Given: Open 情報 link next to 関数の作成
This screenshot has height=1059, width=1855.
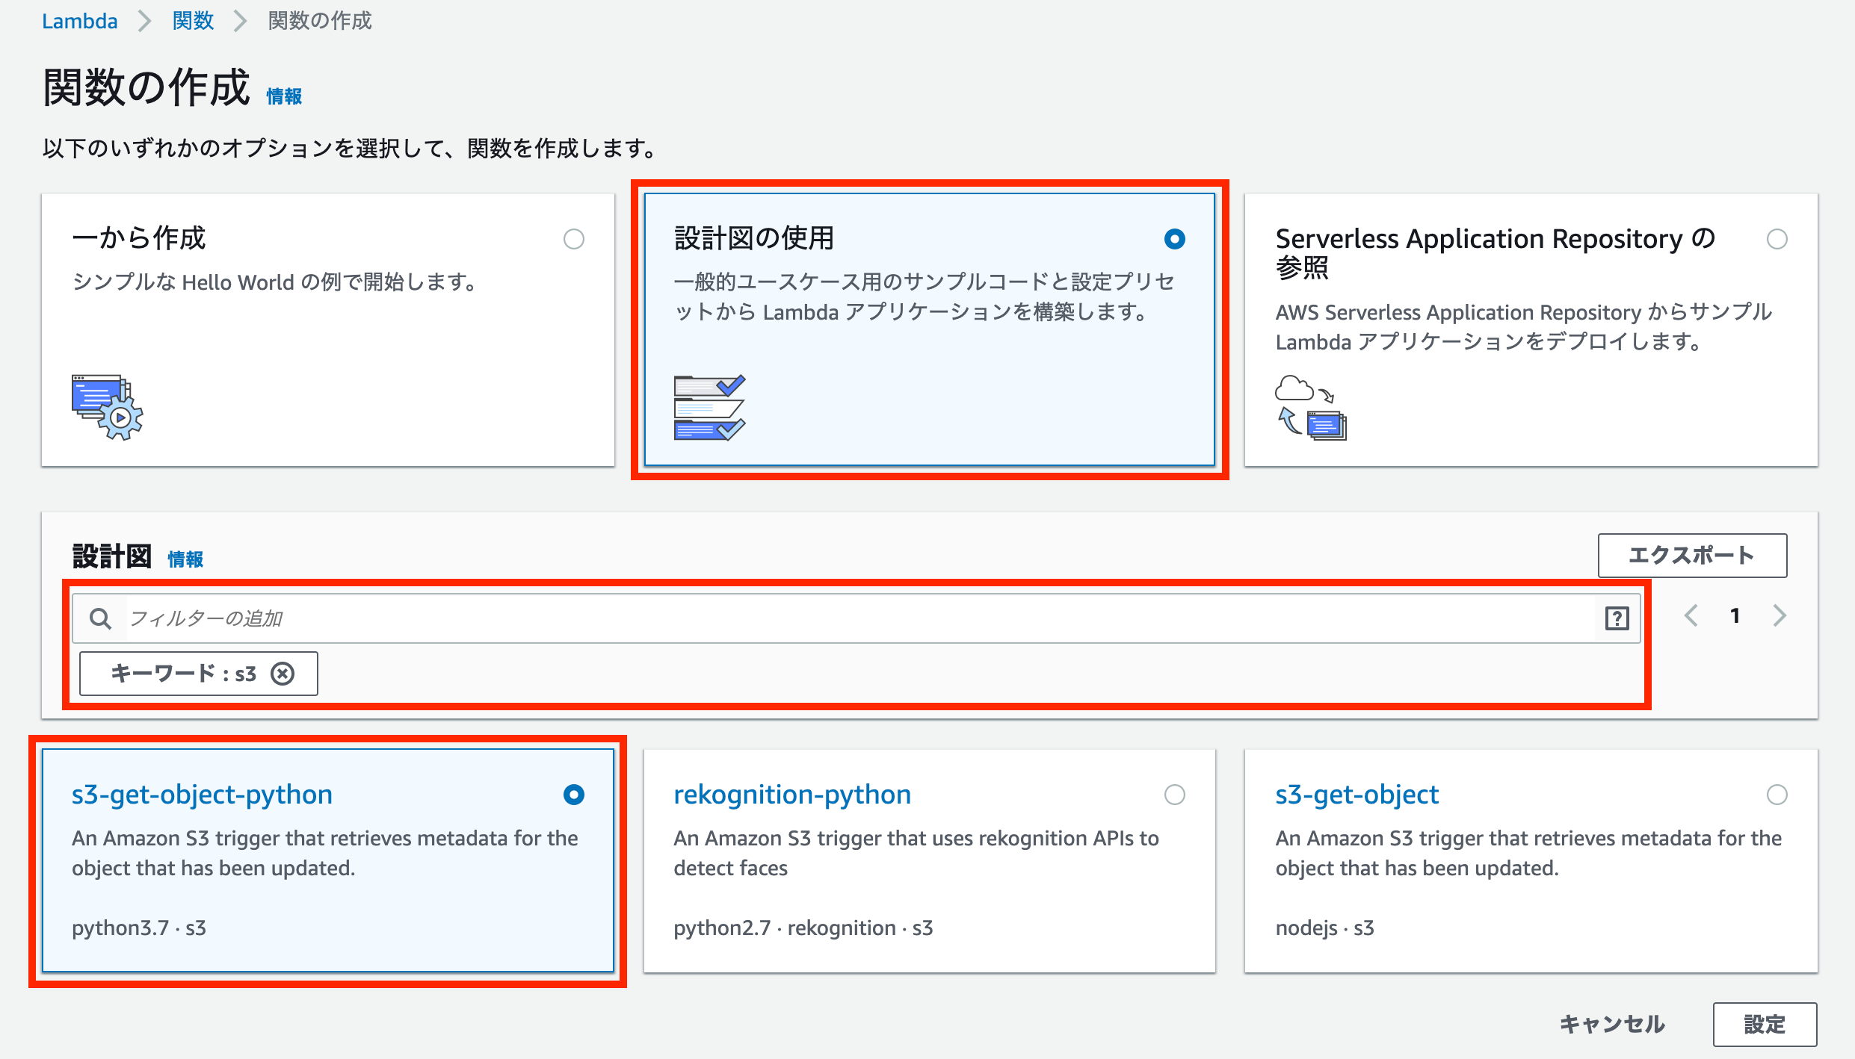Looking at the screenshot, I should click(284, 96).
